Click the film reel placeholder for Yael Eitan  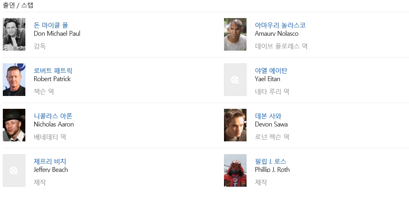point(235,80)
